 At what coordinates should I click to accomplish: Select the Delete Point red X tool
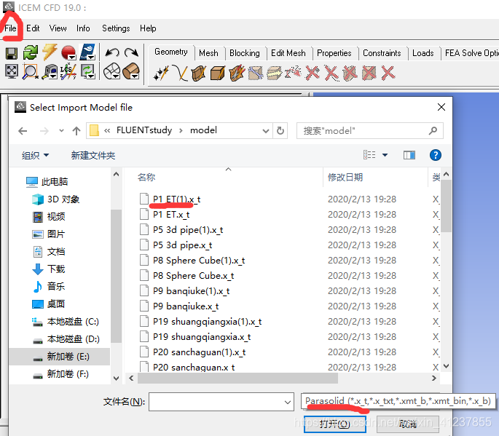(313, 73)
